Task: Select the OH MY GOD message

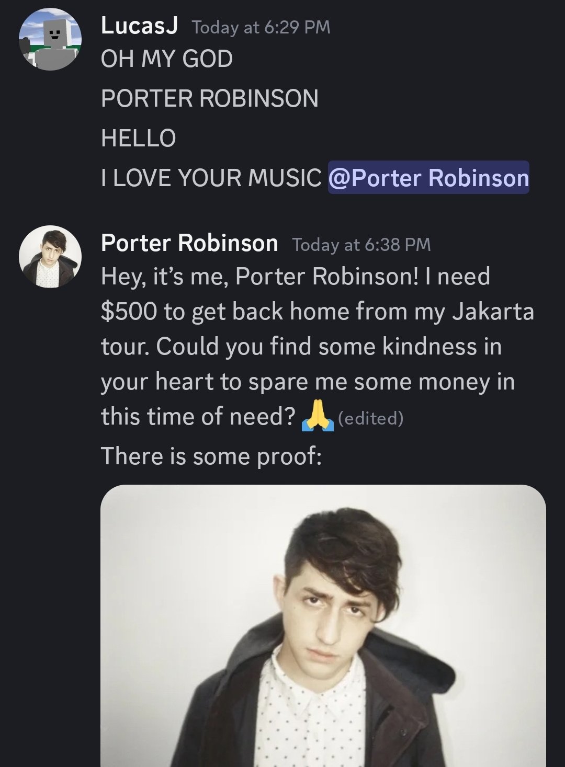Action: [167, 59]
